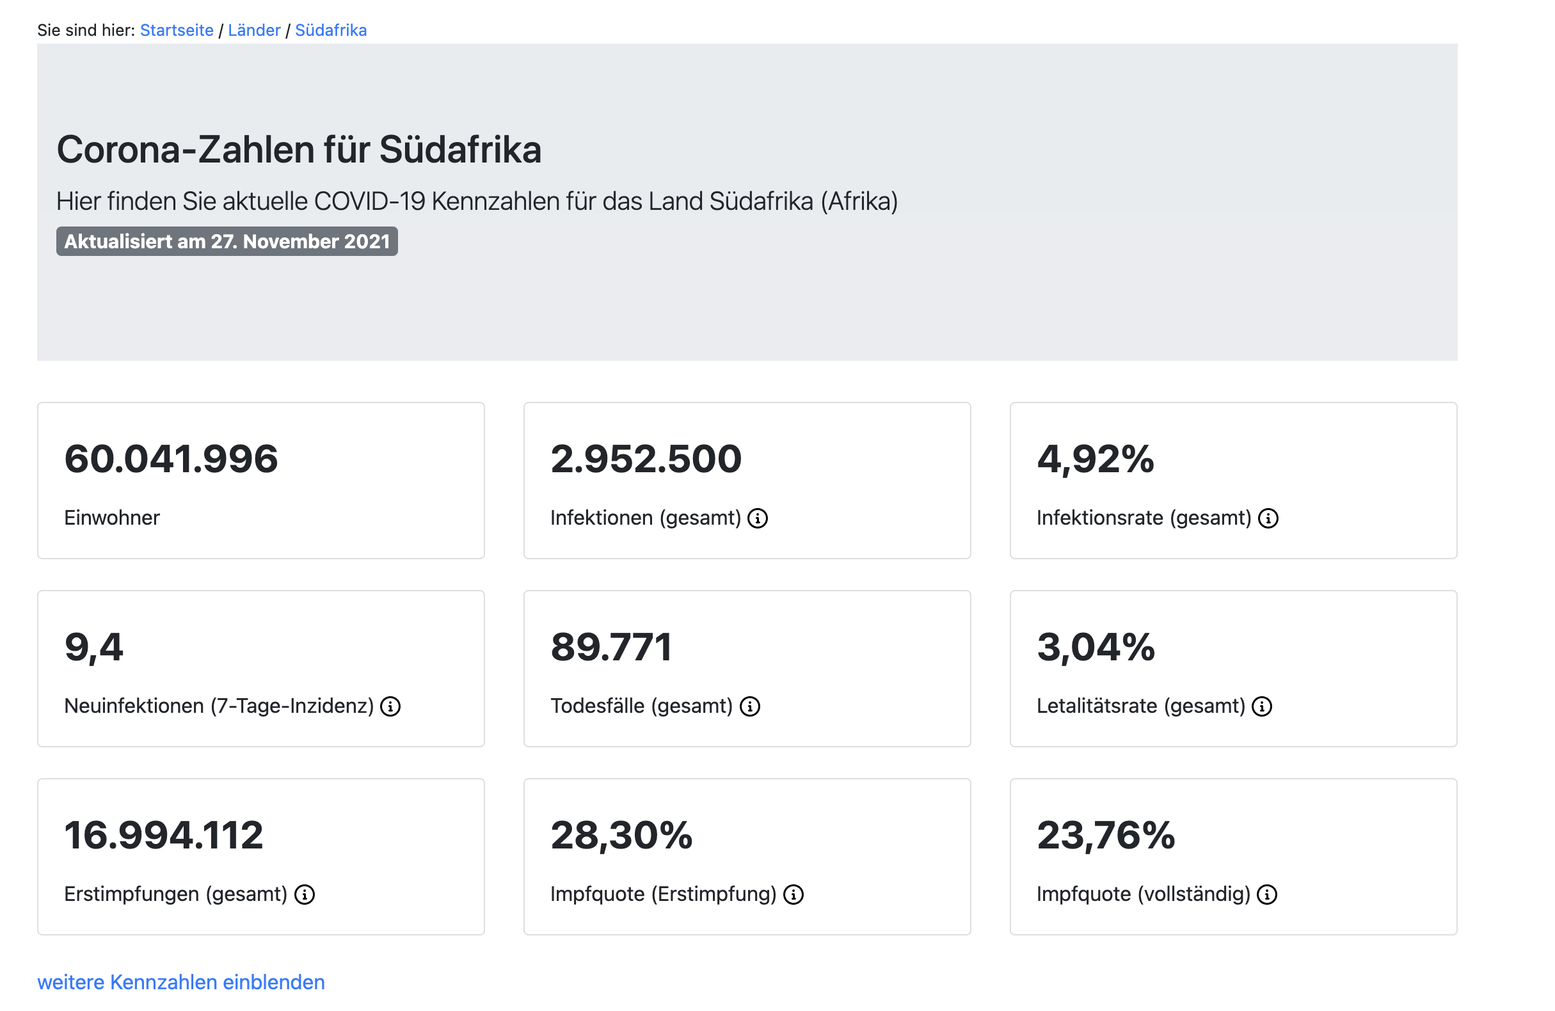Click the 'Corona-Zahlen für Südafrika' heading
Viewport: 1555px width, 1011px height.
click(x=299, y=149)
